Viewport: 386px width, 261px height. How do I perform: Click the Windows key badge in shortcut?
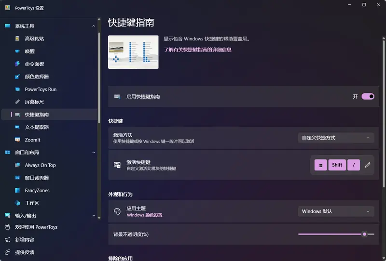click(x=321, y=165)
